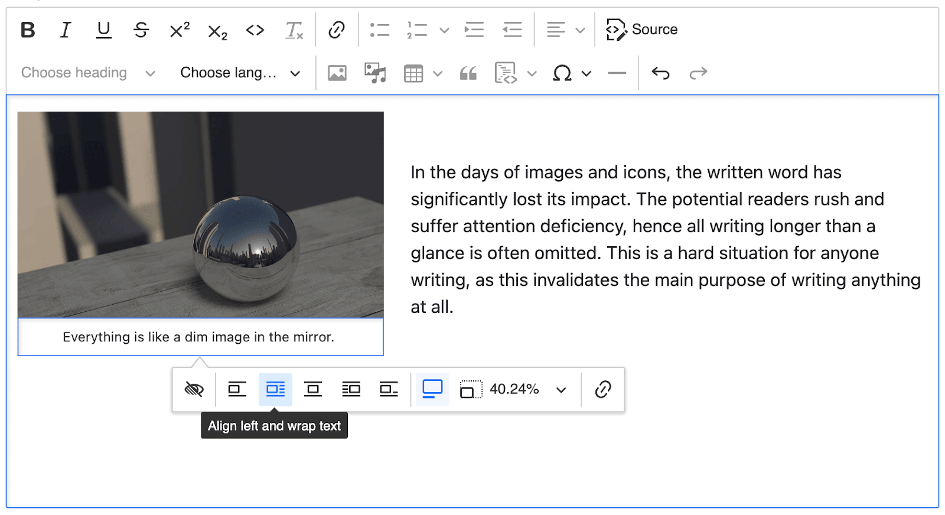
Task: Click the undo arrow
Action: 660,73
